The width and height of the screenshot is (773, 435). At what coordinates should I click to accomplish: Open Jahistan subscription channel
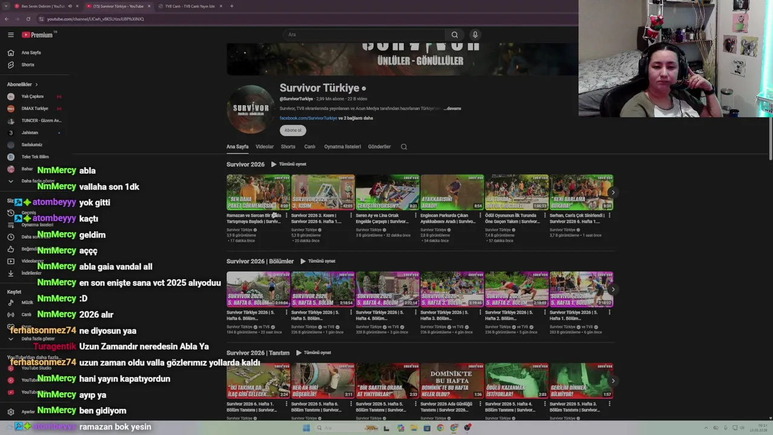[x=30, y=132]
